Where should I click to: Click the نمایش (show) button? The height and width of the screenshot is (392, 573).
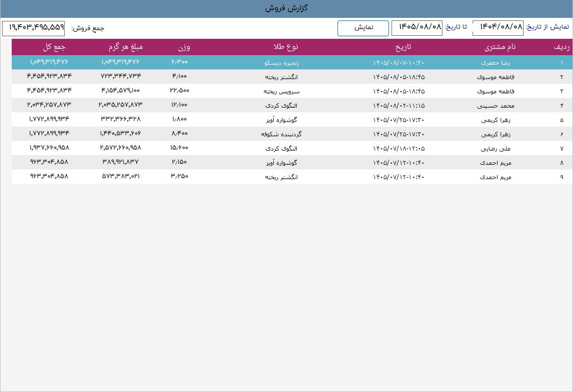(x=363, y=28)
